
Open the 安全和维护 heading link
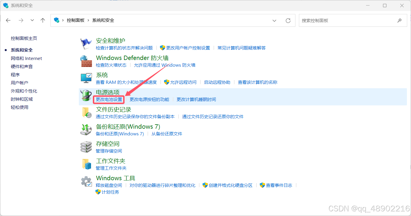(111, 41)
